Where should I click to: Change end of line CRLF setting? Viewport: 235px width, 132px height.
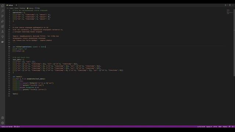point(220,127)
